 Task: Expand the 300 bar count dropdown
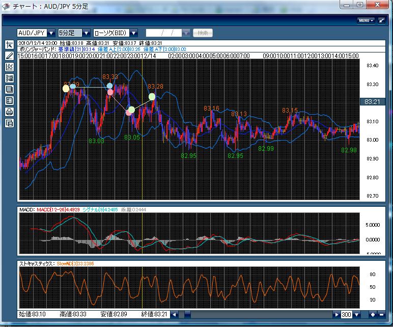pyautogui.click(x=357, y=314)
